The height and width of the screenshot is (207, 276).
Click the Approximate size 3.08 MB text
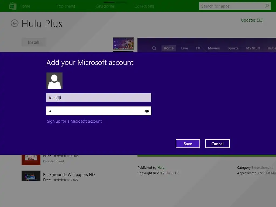click(x=256, y=173)
